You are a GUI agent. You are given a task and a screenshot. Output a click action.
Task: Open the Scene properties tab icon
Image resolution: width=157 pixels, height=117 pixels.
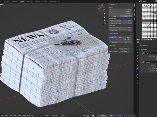click(138, 59)
